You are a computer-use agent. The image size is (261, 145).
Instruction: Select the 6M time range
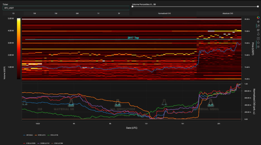click(x=77, y=14)
